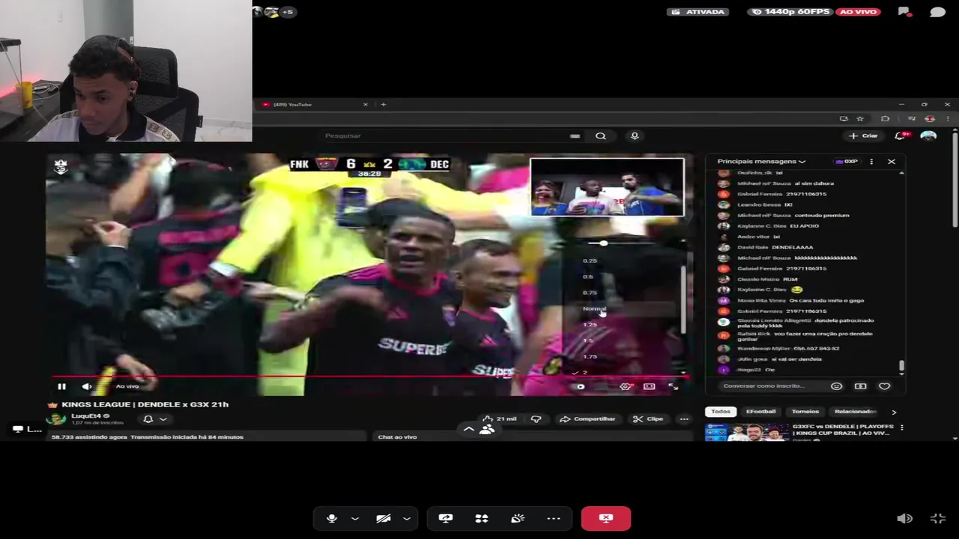
Task: Open the on-screen keyboard icon in search
Action: coord(575,135)
